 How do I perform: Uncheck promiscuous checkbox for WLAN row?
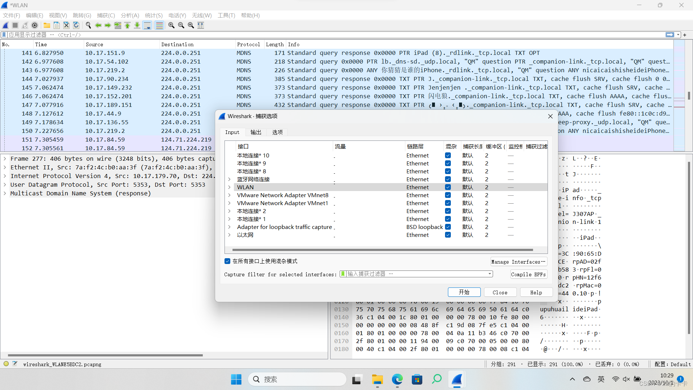pyautogui.click(x=448, y=187)
